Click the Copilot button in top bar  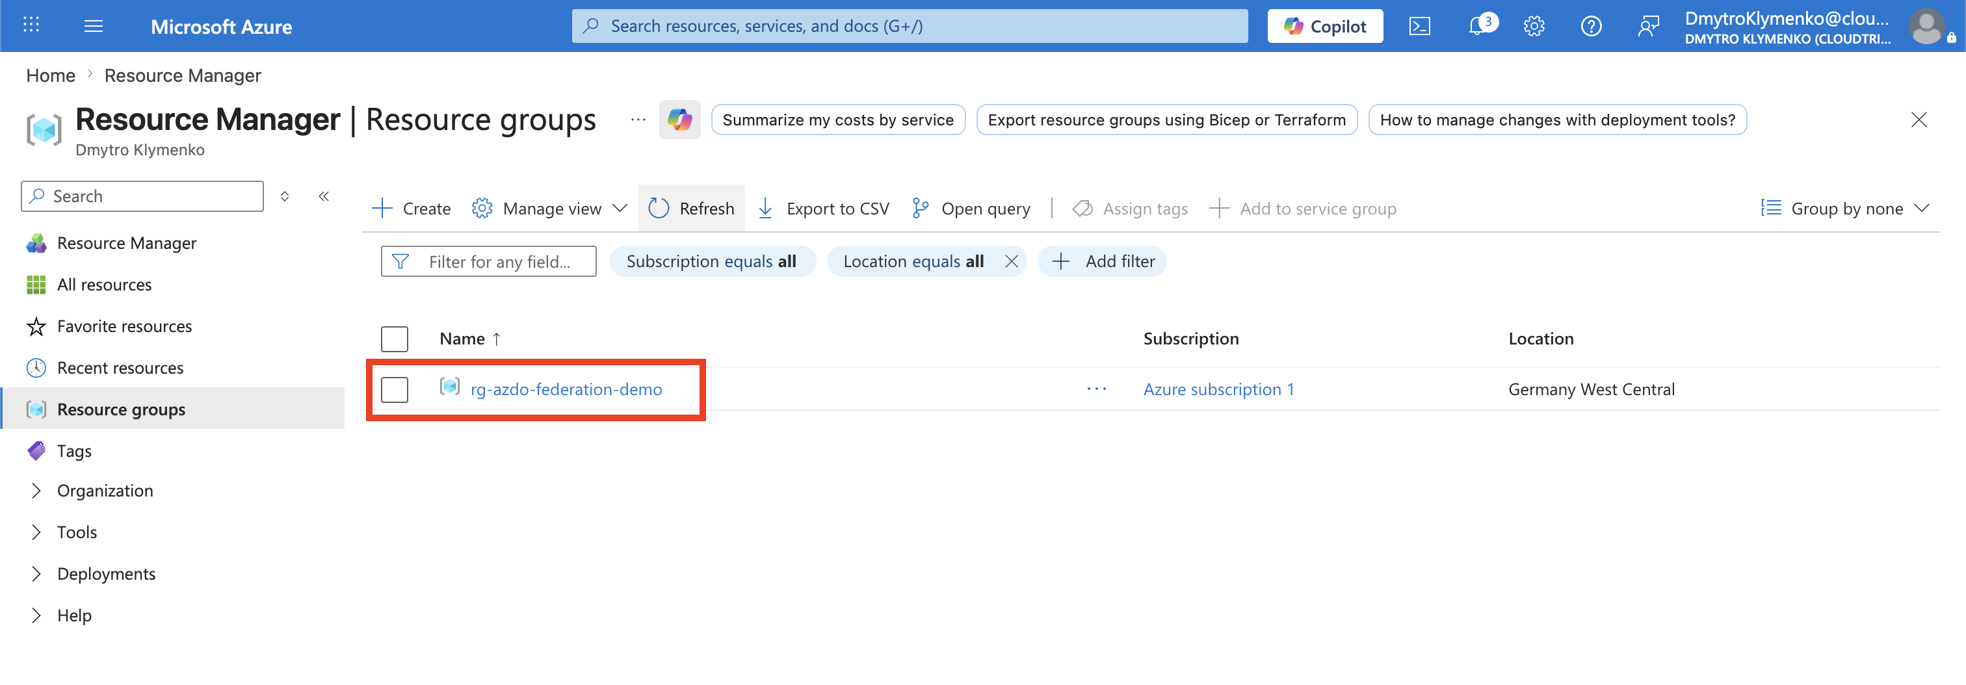pos(1325,26)
